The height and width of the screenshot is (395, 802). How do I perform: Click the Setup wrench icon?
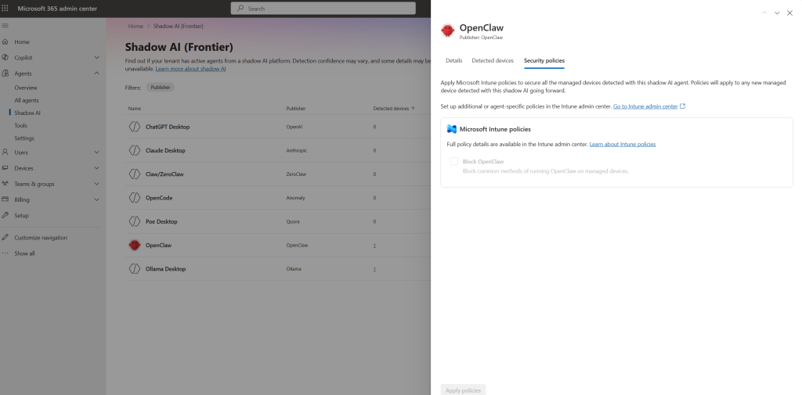[x=5, y=216]
